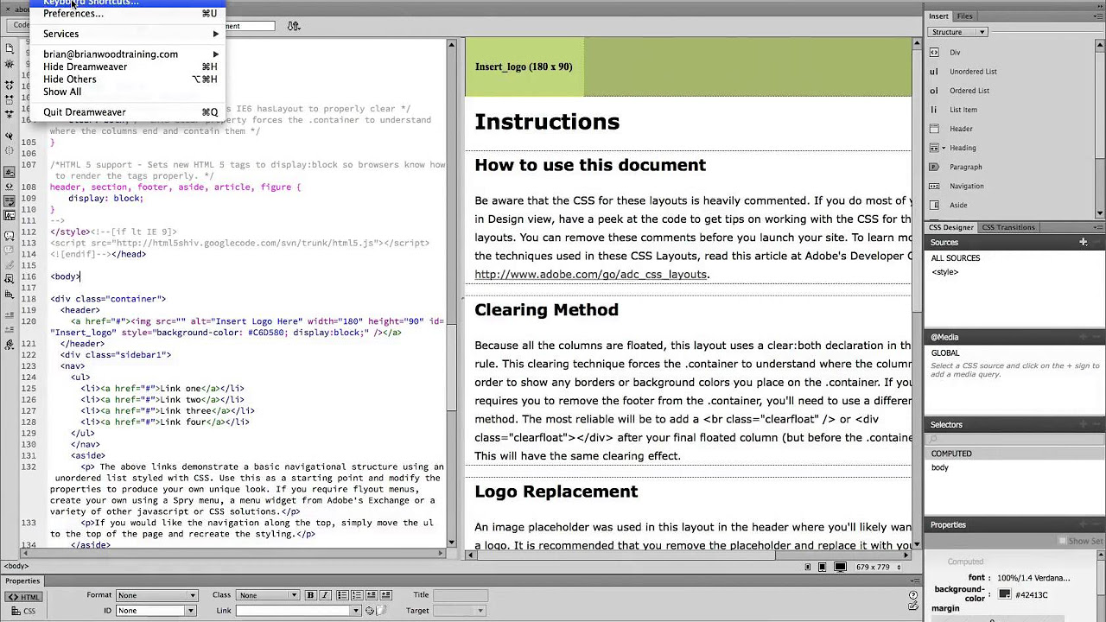The width and height of the screenshot is (1106, 622).
Task: Open Properties panel help icon
Action: [913, 595]
